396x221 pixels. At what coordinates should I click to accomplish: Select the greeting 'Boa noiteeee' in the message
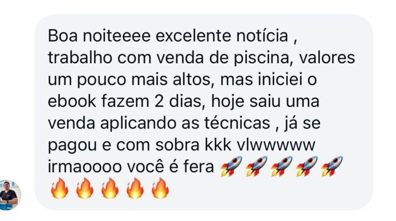(x=99, y=36)
